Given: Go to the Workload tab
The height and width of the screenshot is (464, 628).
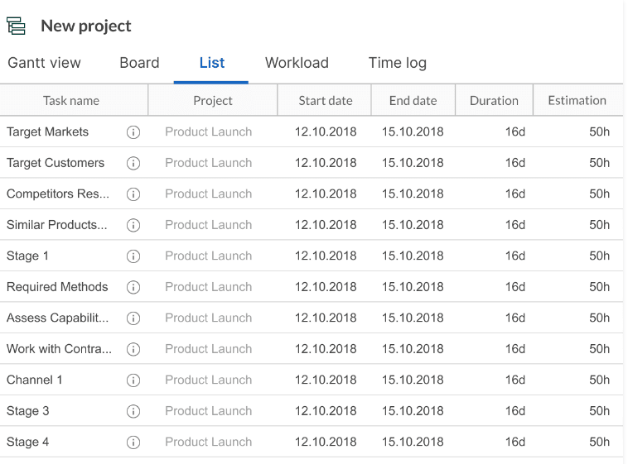Looking at the screenshot, I should tap(297, 63).
